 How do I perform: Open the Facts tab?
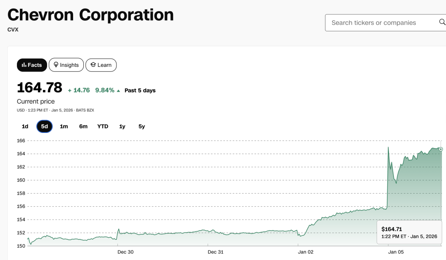tap(32, 65)
